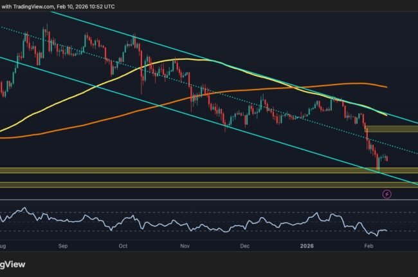Viewport: 418px width, 277px height.
Task: Click the Nov marker on time axis
Action: (185, 246)
